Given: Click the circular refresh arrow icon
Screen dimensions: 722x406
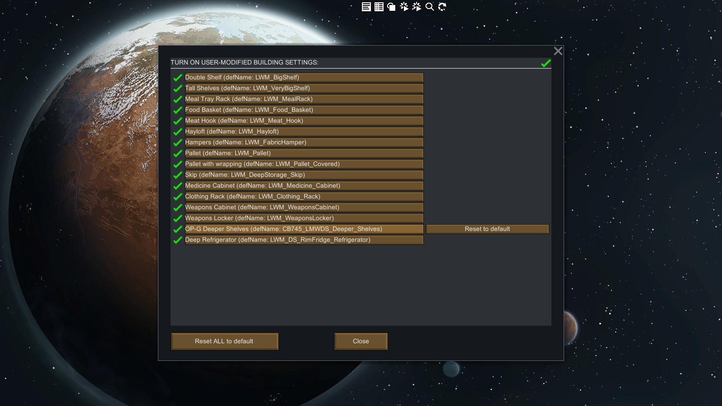Looking at the screenshot, I should [x=442, y=6].
